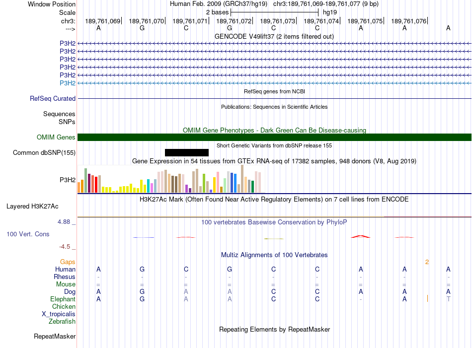Viewport: 472px width, 348px height.
Task: Click the black Common dbSNP(155) variant block
Action: point(187,152)
